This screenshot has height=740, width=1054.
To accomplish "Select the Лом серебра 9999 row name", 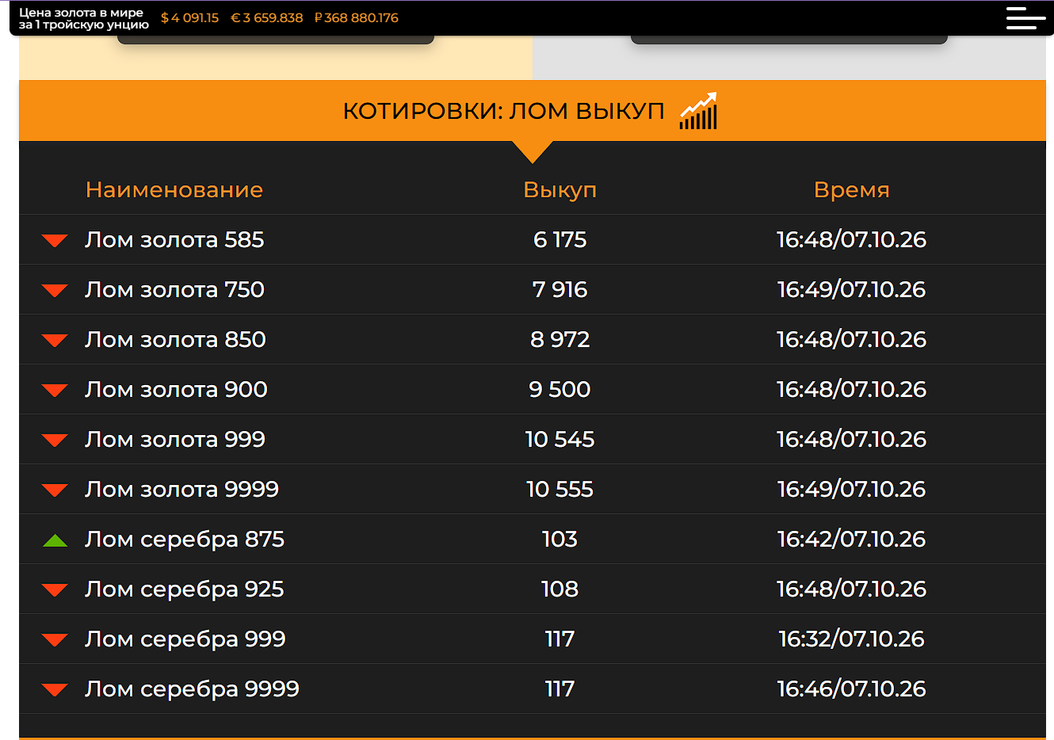I will click(x=193, y=689).
